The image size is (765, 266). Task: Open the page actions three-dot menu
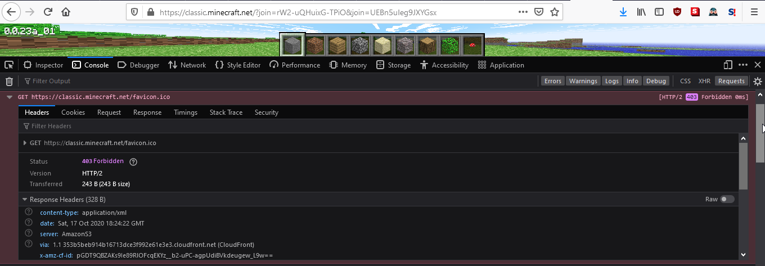click(x=523, y=12)
